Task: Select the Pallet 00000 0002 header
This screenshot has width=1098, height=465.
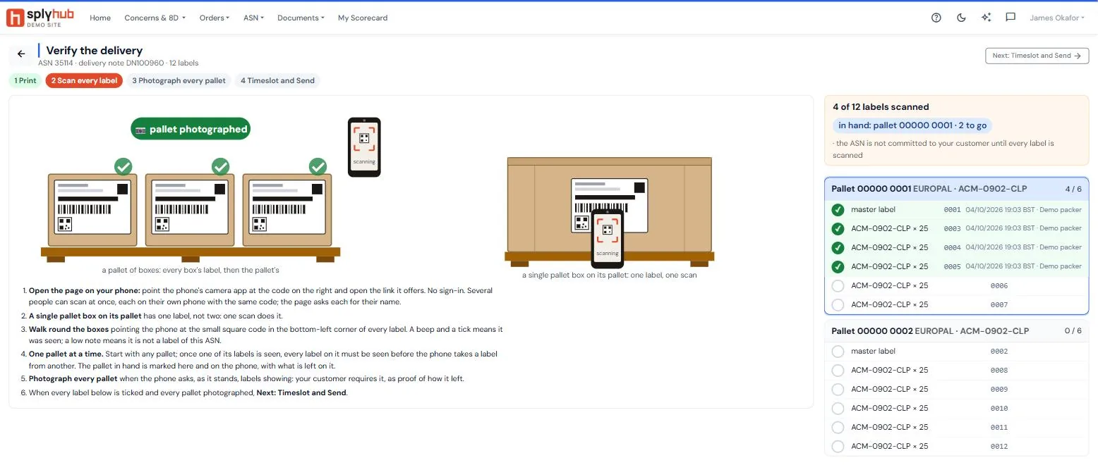Action: coord(956,330)
